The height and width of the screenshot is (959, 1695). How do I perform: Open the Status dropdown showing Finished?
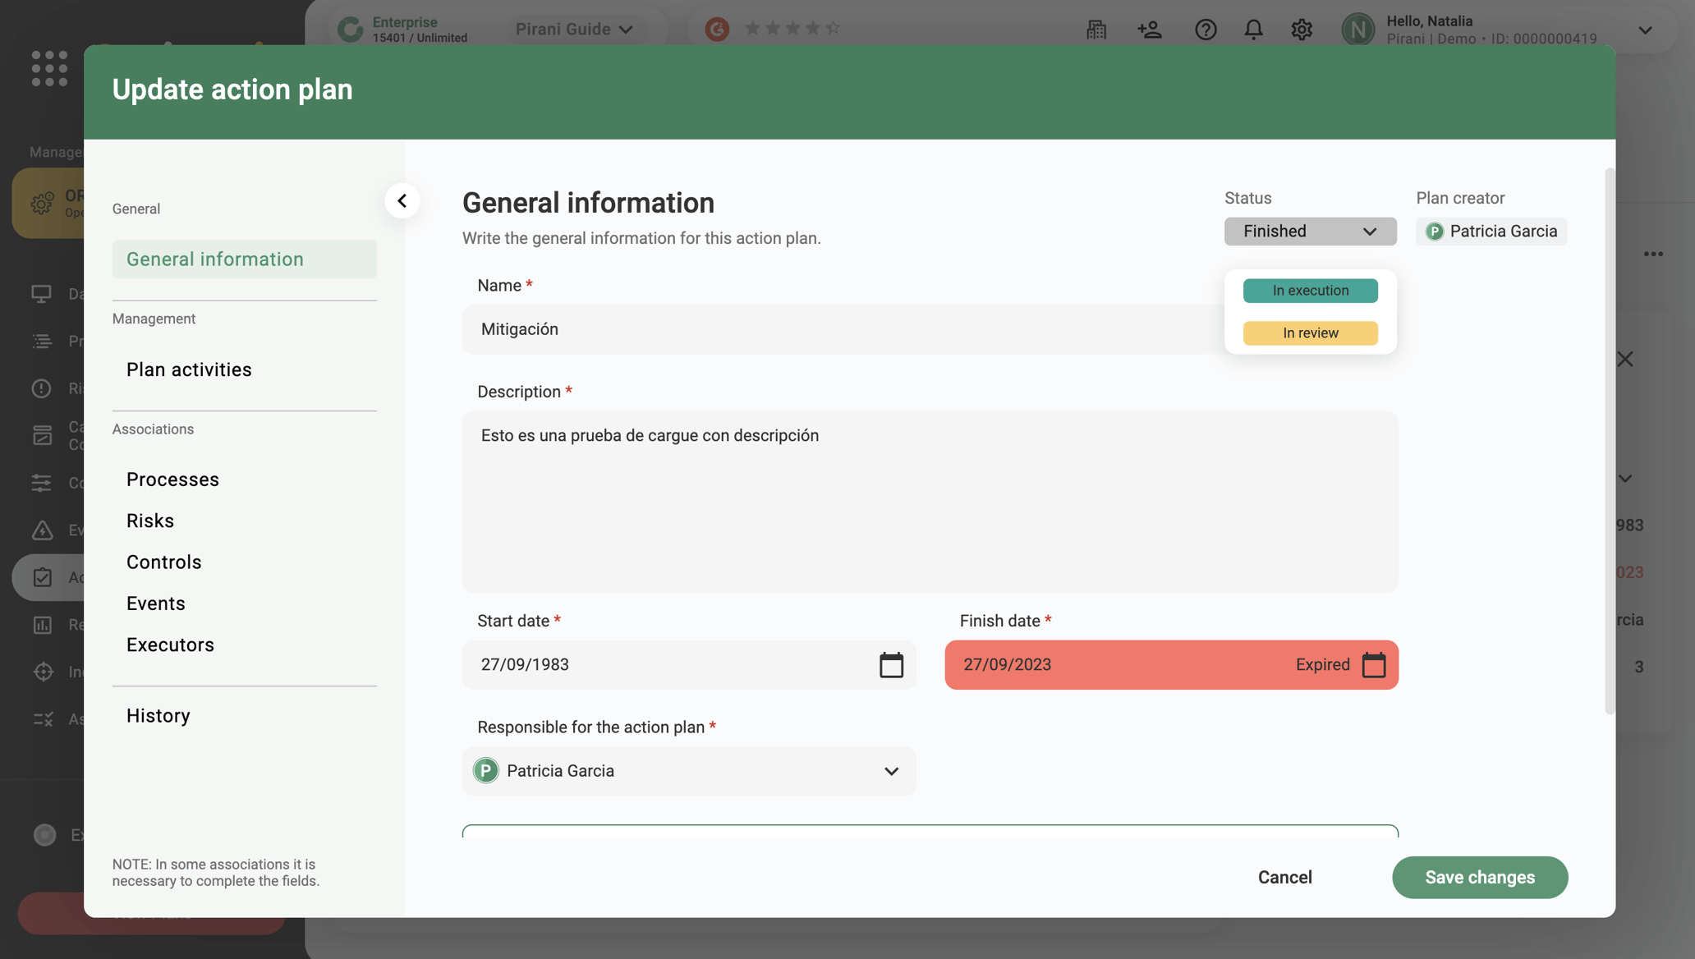coord(1310,231)
